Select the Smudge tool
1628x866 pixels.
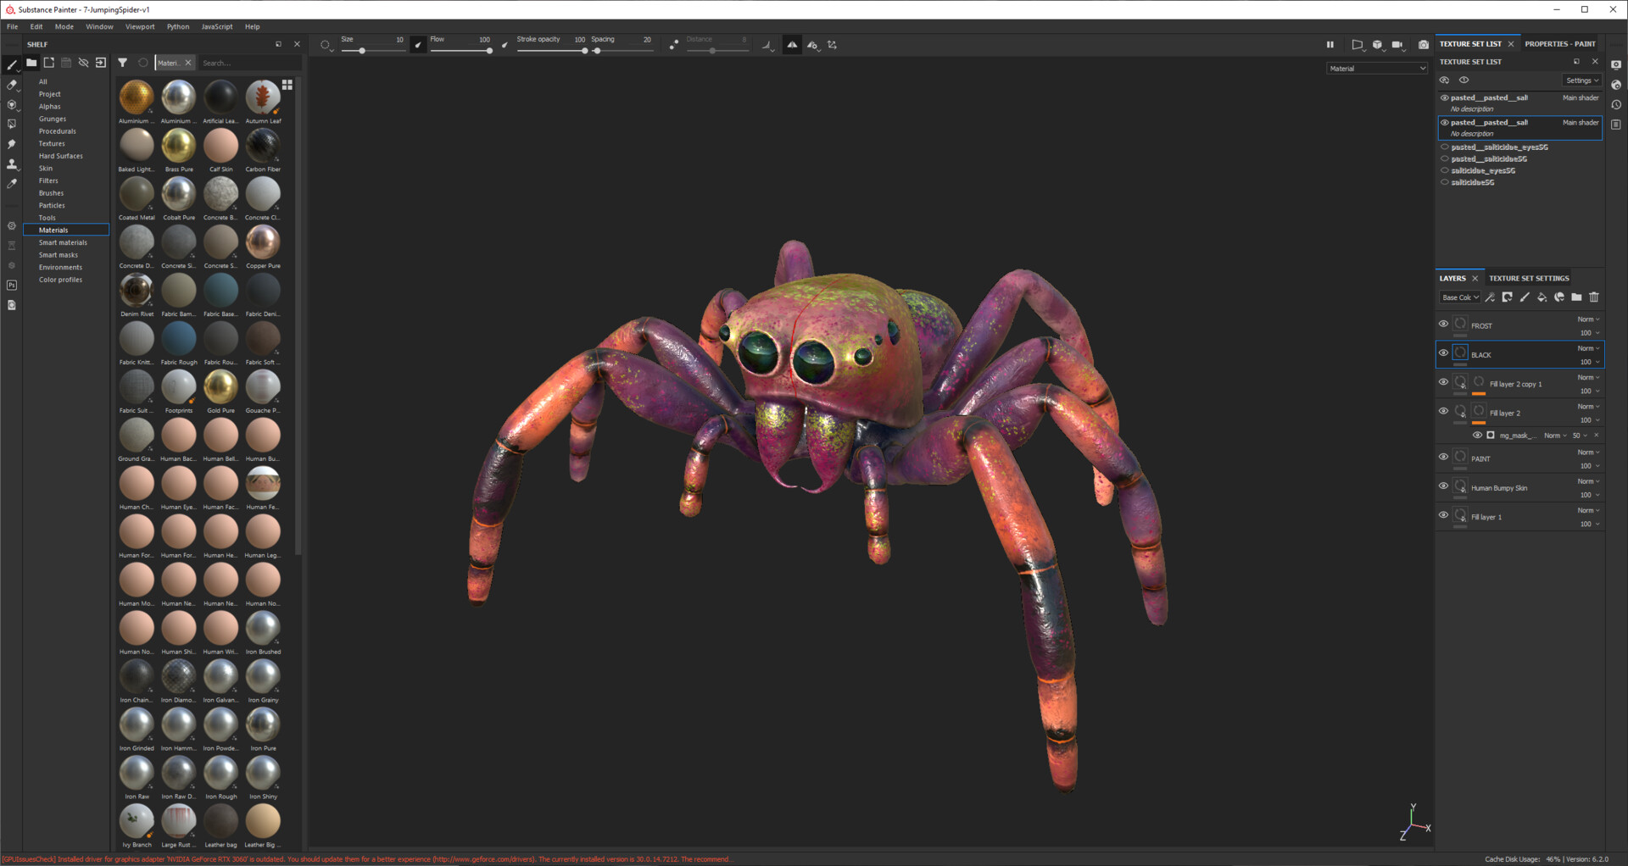(12, 142)
